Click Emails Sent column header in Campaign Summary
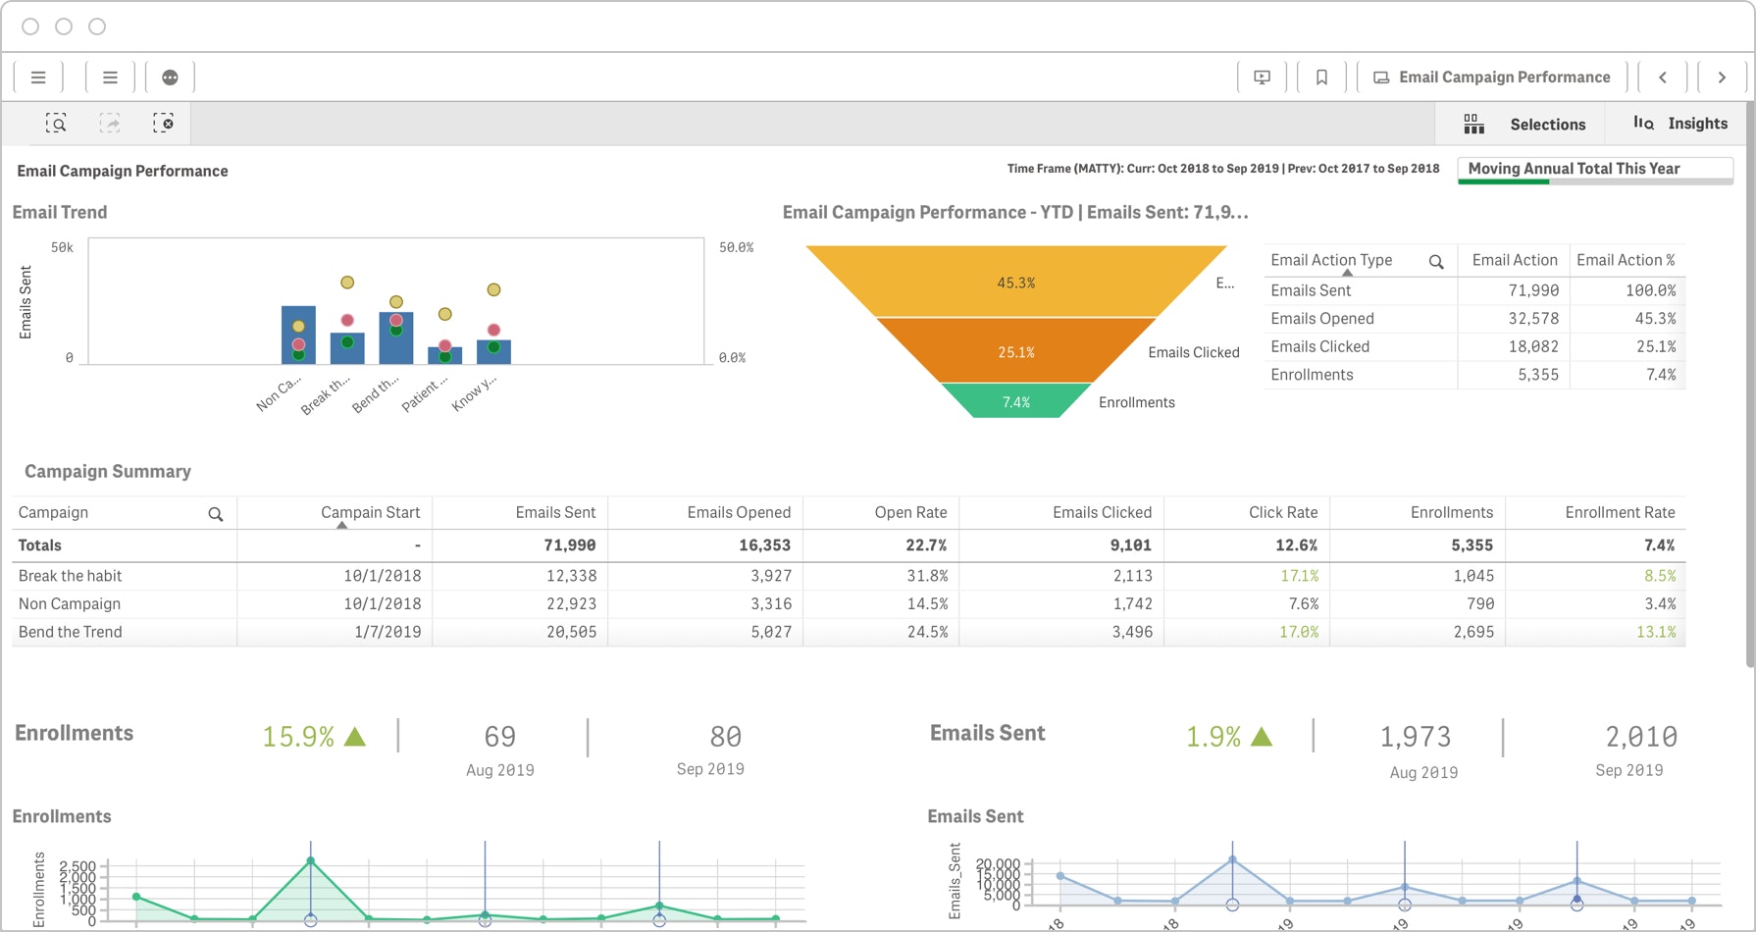Image resolution: width=1756 pixels, height=932 pixels. (555, 512)
